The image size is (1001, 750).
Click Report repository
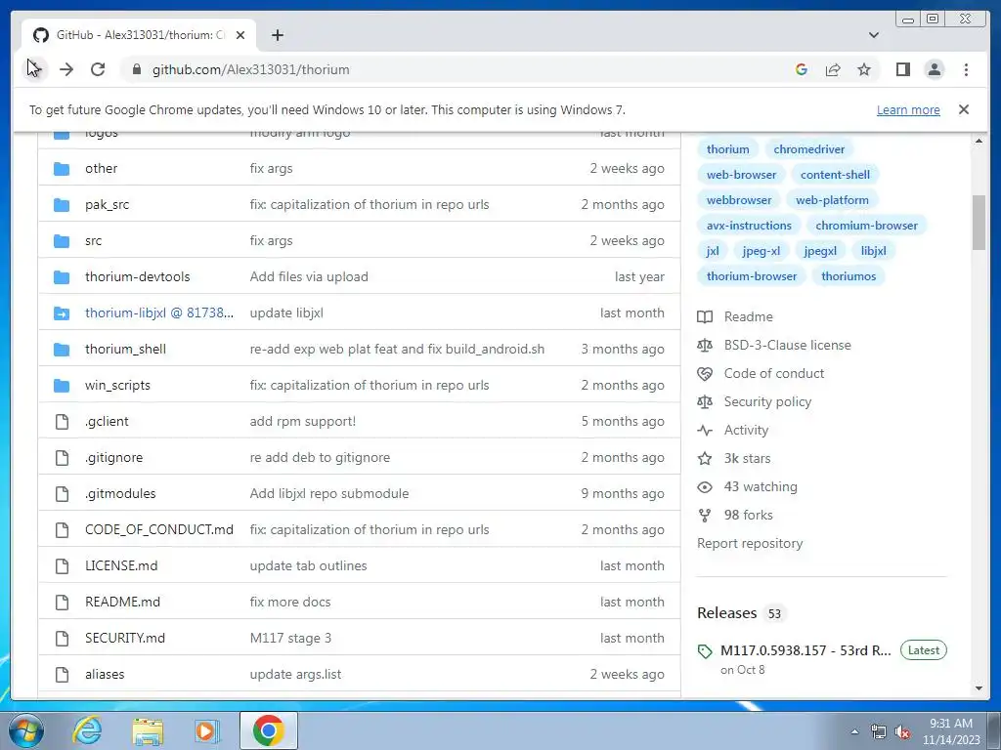(750, 543)
